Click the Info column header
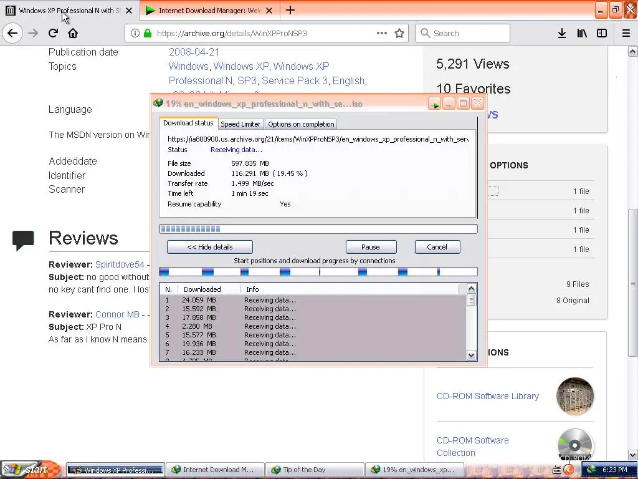The width and height of the screenshot is (638, 479). 349,289
